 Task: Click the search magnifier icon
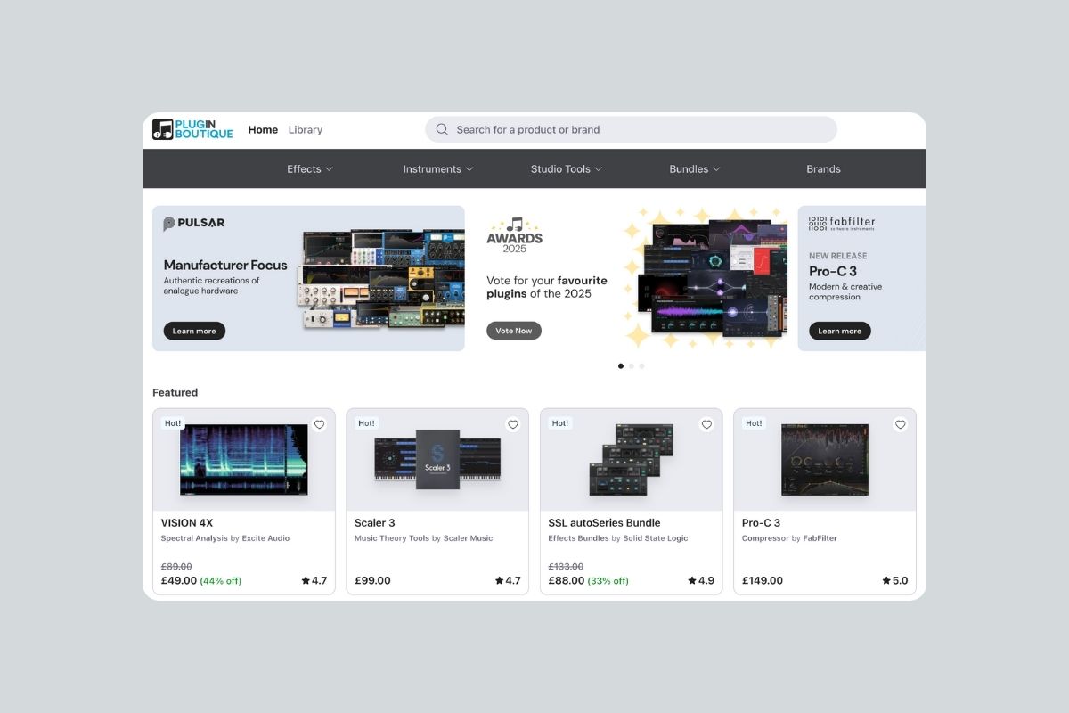pyautogui.click(x=442, y=129)
